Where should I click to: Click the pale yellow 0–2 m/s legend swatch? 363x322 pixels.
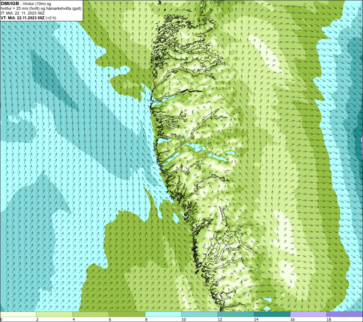tap(18, 314)
